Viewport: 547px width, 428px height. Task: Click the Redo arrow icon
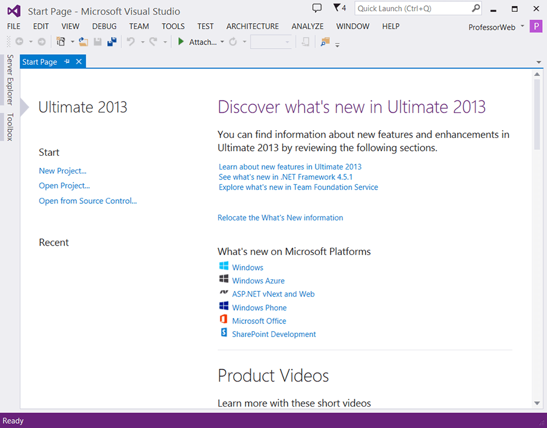pos(153,42)
